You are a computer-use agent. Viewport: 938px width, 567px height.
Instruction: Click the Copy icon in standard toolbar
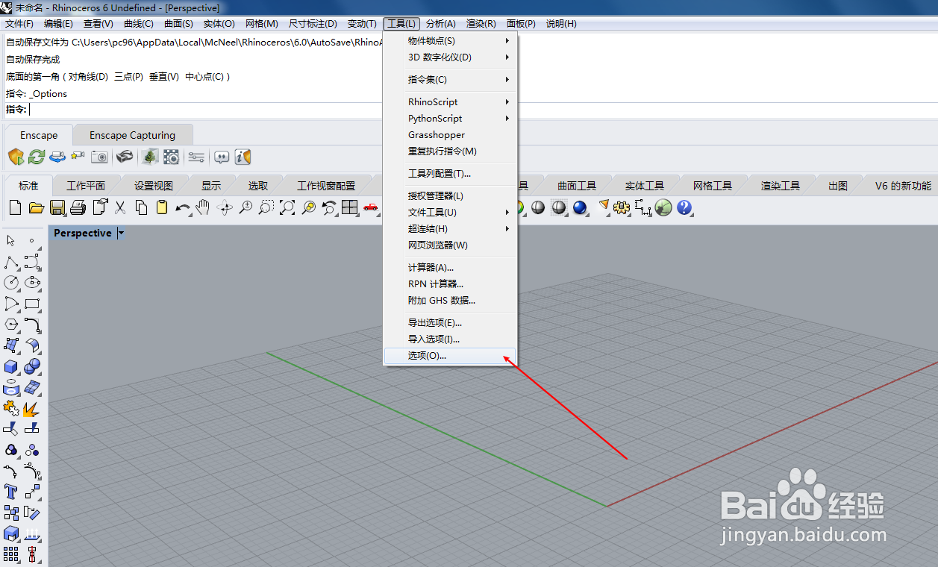pos(141,207)
